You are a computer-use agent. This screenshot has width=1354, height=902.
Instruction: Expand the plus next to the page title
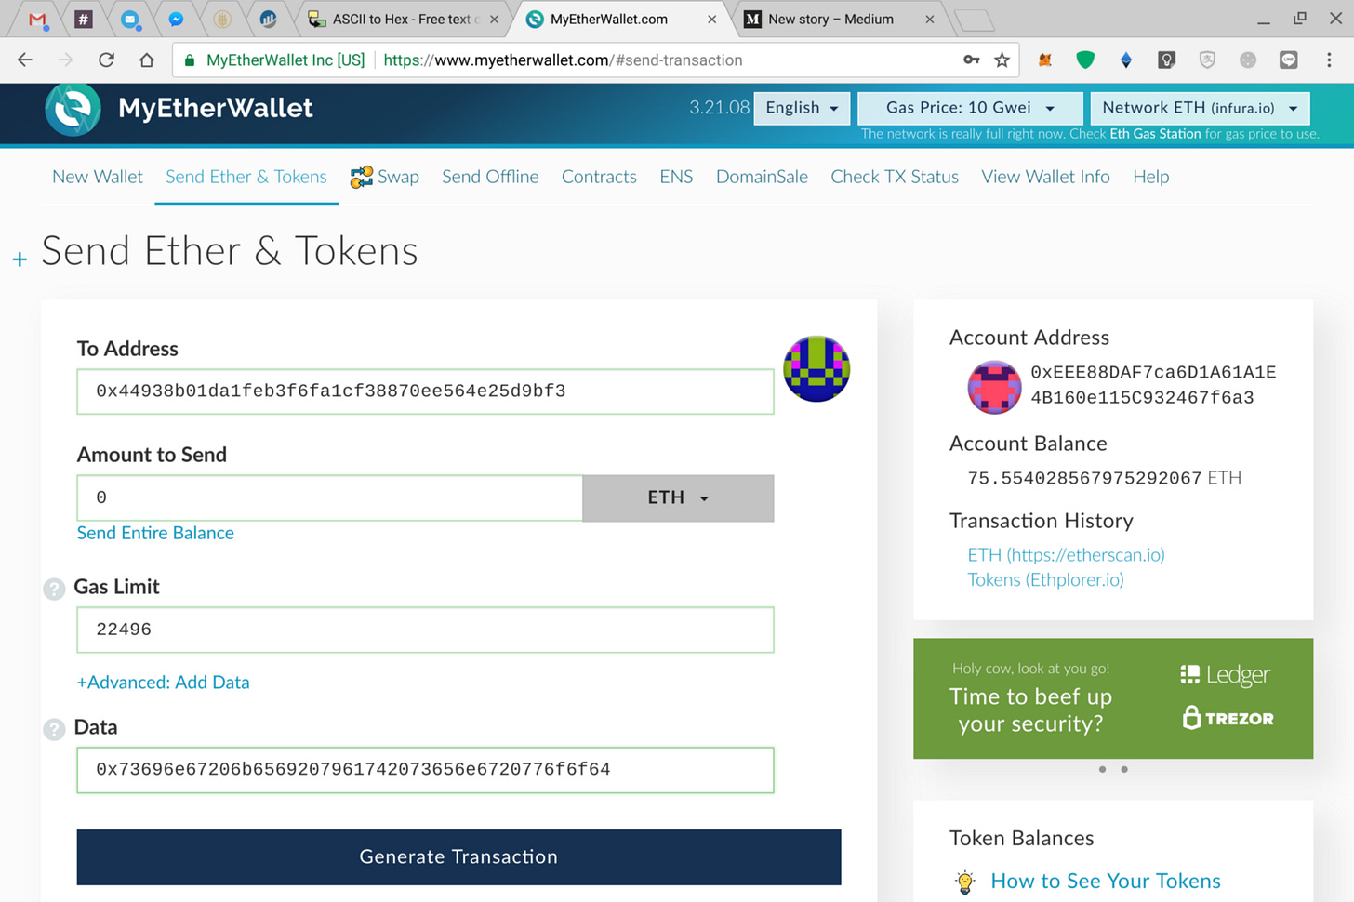pyautogui.click(x=20, y=259)
